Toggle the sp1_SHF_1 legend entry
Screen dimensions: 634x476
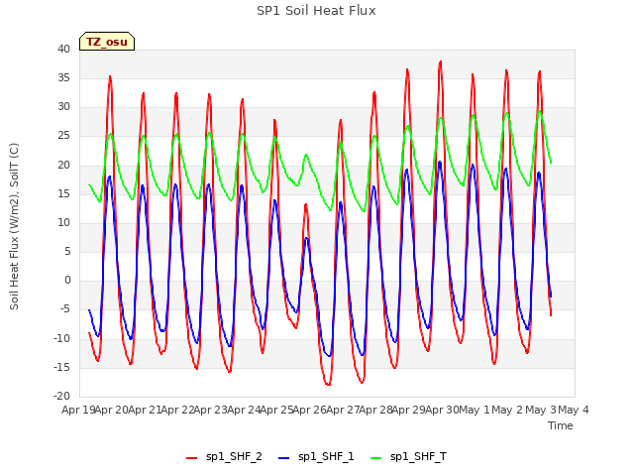(x=316, y=457)
